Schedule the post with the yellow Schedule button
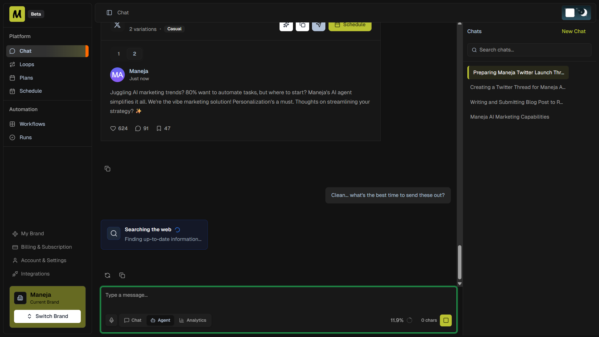The width and height of the screenshot is (599, 337). click(350, 25)
